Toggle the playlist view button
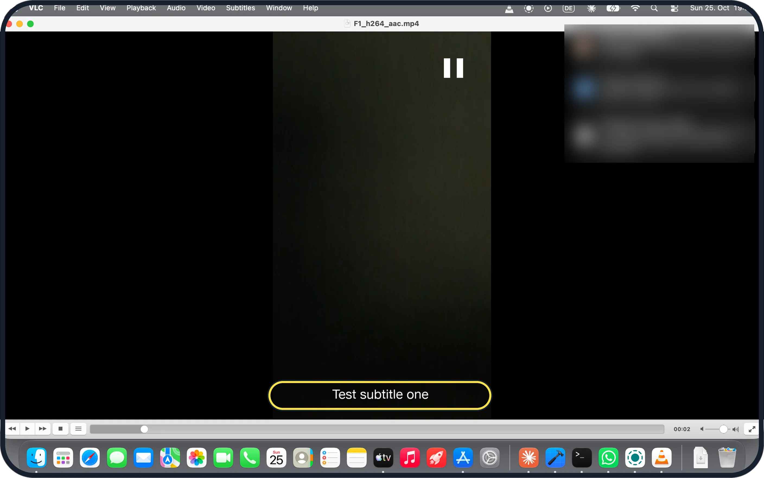 pos(78,429)
